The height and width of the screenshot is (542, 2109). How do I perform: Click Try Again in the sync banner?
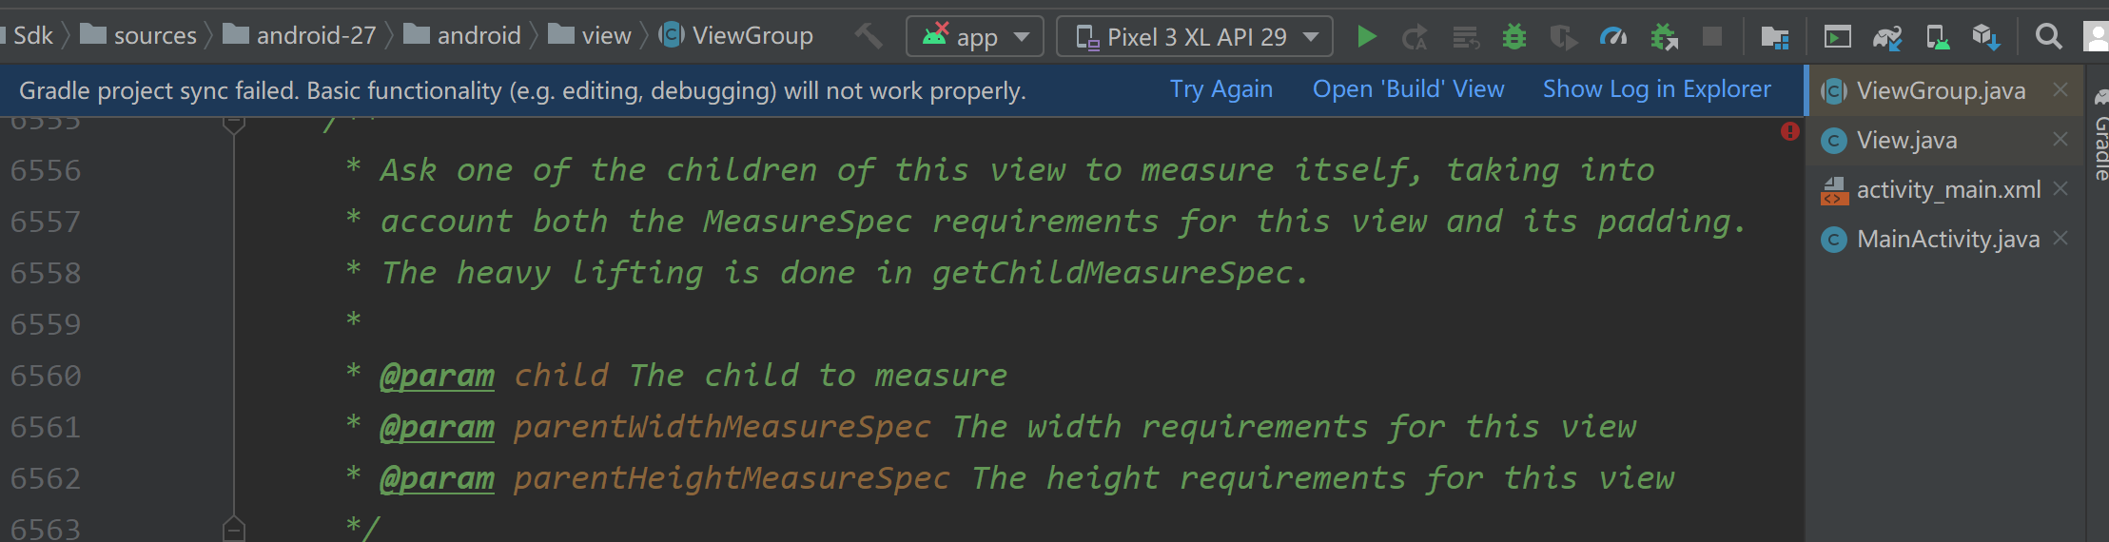[x=1221, y=89]
